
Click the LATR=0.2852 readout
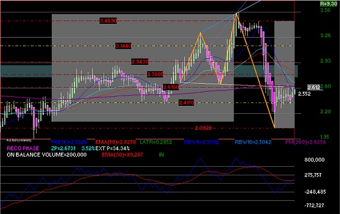156,142
